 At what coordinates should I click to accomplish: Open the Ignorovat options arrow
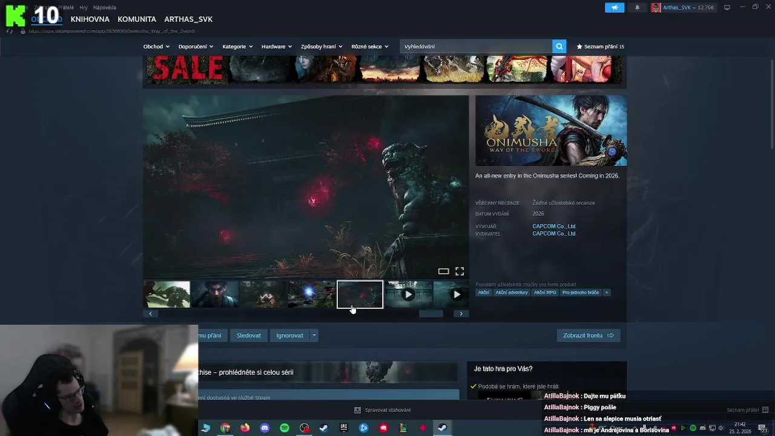[x=314, y=335]
